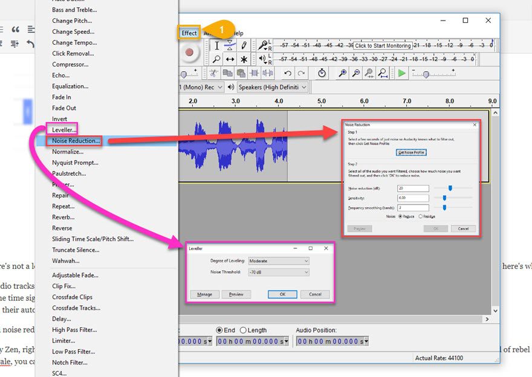This screenshot has width=532, height=377.
Task: Choose the Multi-Tool asterisk icon
Action: coord(244,59)
